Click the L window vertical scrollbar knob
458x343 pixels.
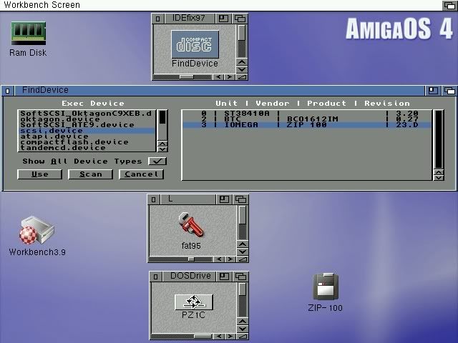[243, 216]
